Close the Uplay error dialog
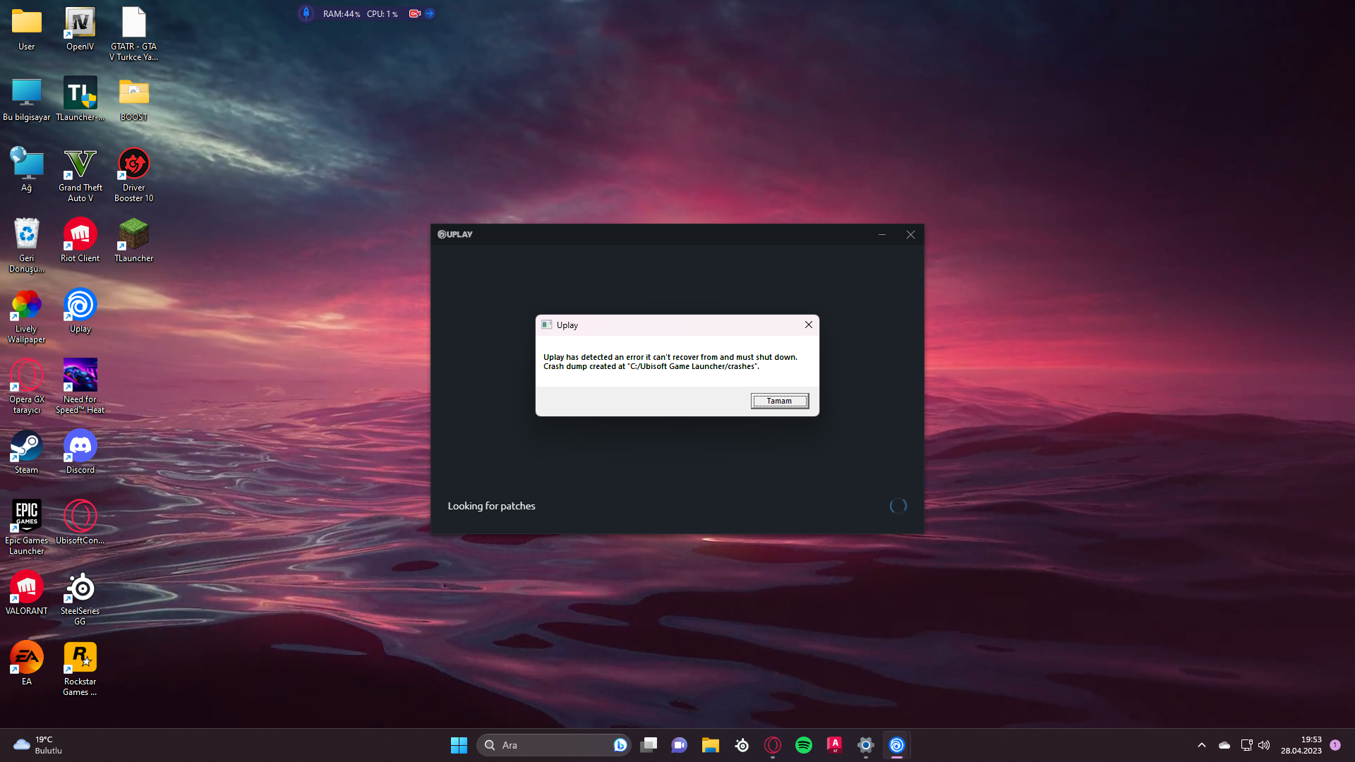Screen dimensions: 1355x762 [809, 325]
